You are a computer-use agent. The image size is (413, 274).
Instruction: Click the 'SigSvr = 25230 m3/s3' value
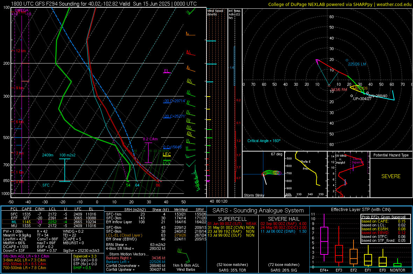pos(81,251)
